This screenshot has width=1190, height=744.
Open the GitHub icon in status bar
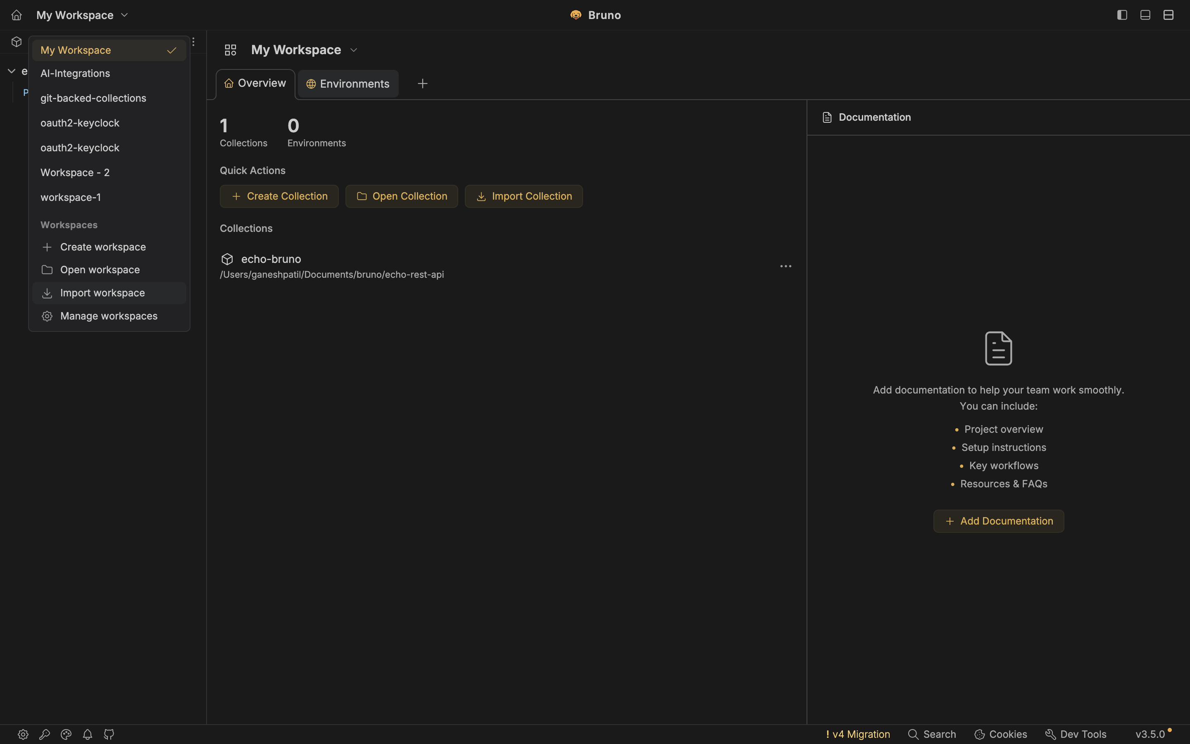(x=109, y=734)
